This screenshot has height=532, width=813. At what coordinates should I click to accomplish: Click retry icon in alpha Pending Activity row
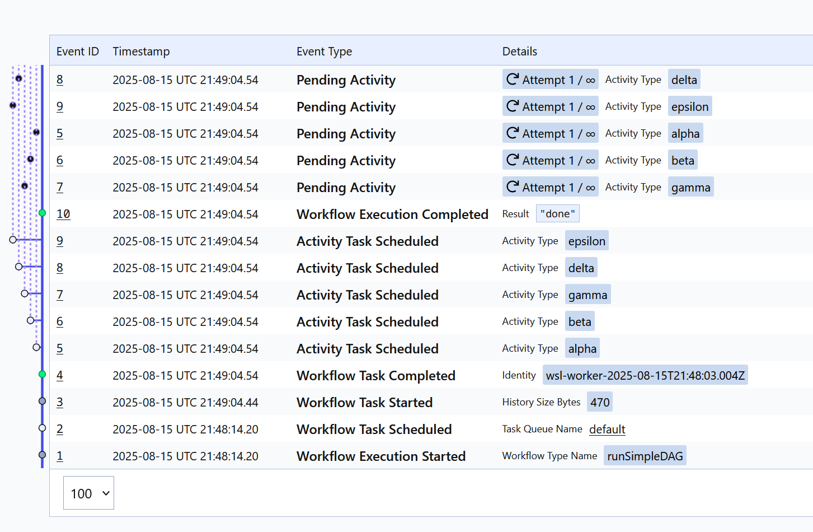tap(513, 133)
